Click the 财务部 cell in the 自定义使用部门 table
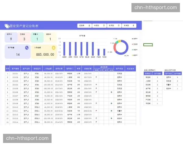Viewport: 183px width, 146px height. point(148,85)
